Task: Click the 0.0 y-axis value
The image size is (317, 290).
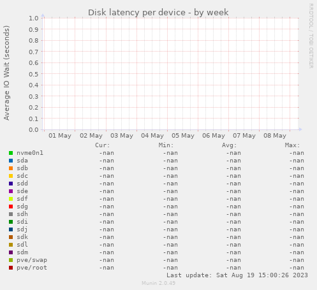Action: coord(34,130)
